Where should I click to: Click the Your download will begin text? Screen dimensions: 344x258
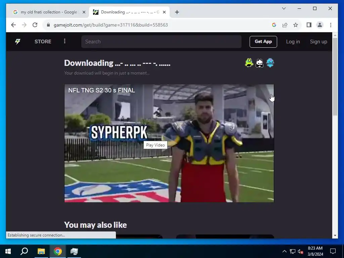(107, 73)
